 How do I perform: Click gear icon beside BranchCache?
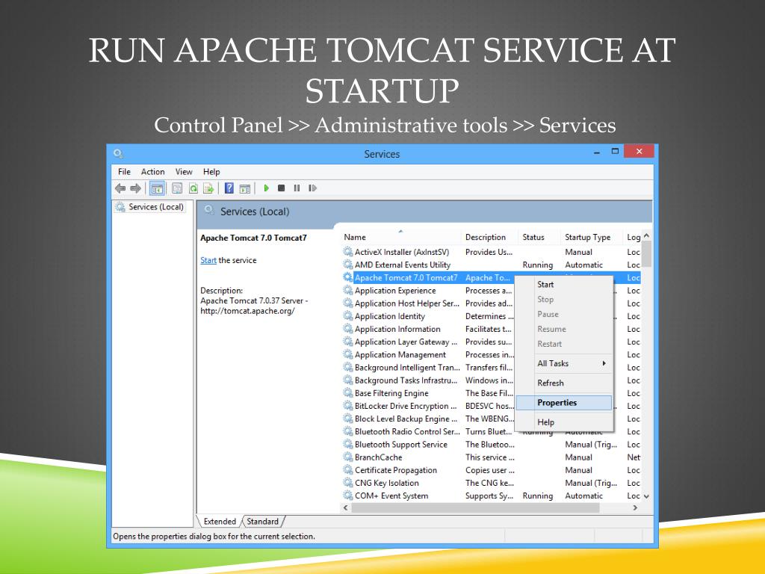pyautogui.click(x=348, y=457)
